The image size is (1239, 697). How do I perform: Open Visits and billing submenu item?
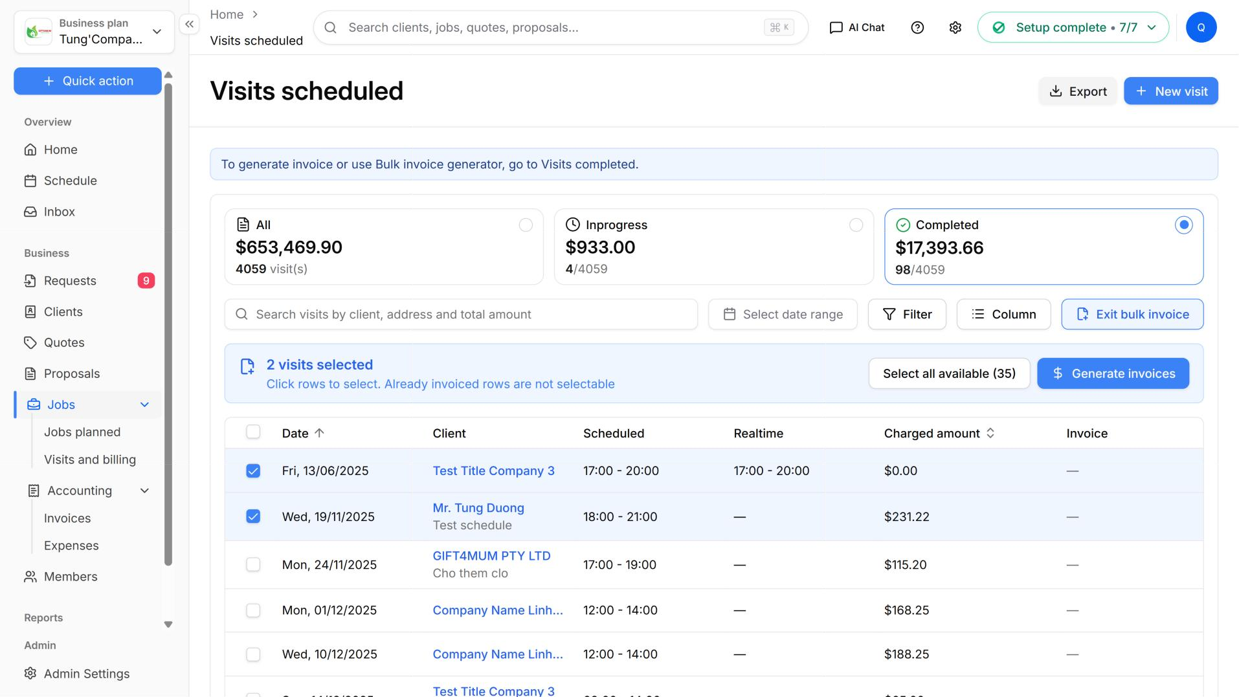click(90, 460)
